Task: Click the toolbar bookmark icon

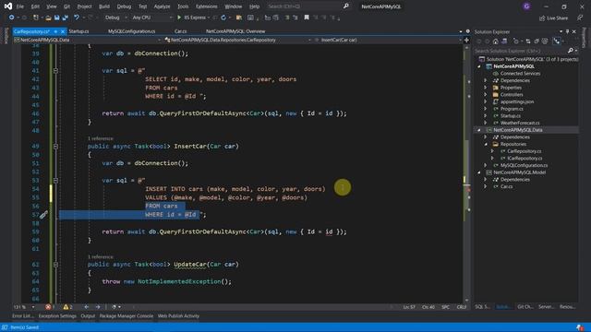Action: pos(307,18)
